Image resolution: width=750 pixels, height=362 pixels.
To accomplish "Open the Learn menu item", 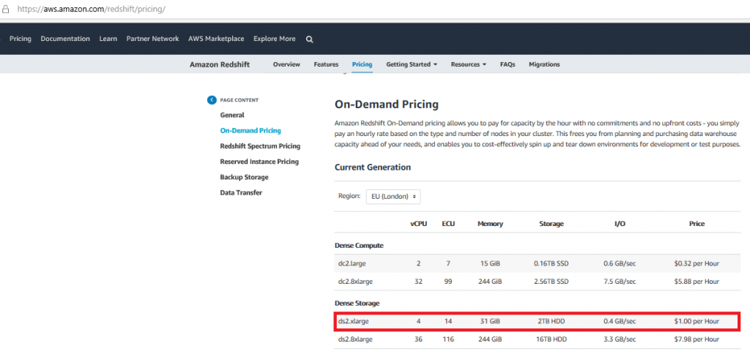I will [108, 39].
